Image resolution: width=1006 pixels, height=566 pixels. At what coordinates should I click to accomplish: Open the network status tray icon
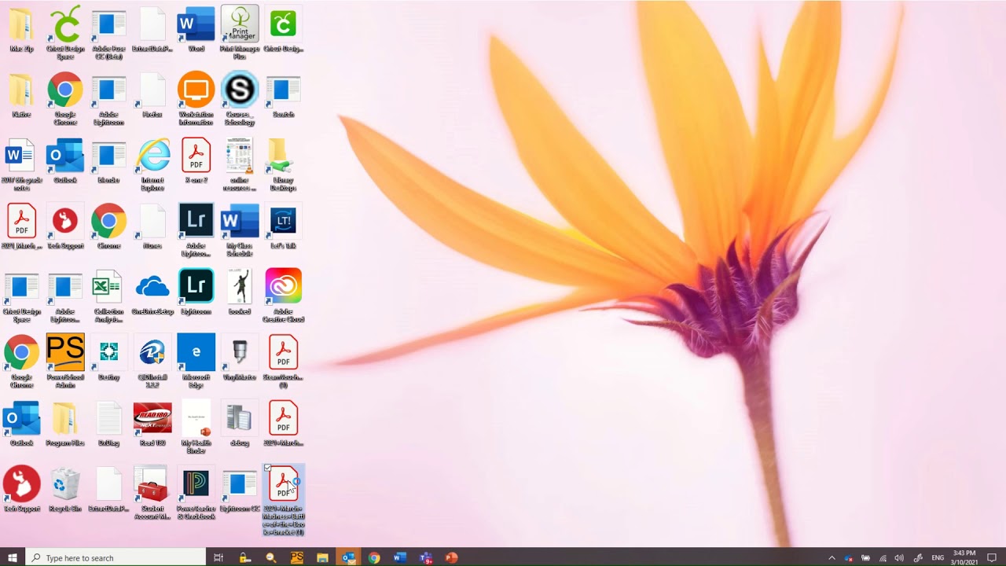[x=883, y=557]
